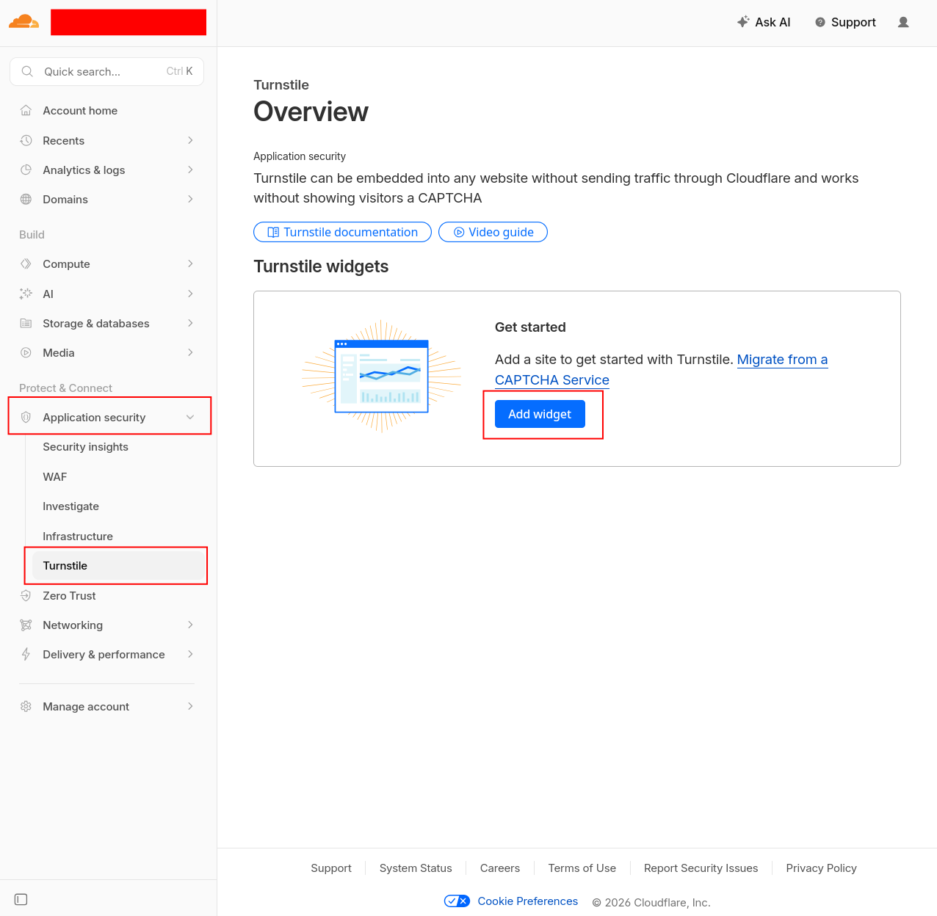Click the Add widget button
This screenshot has width=937, height=916.
coord(540,414)
